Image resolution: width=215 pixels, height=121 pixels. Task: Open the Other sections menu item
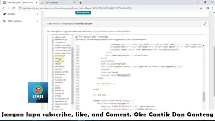tap(20, 21)
